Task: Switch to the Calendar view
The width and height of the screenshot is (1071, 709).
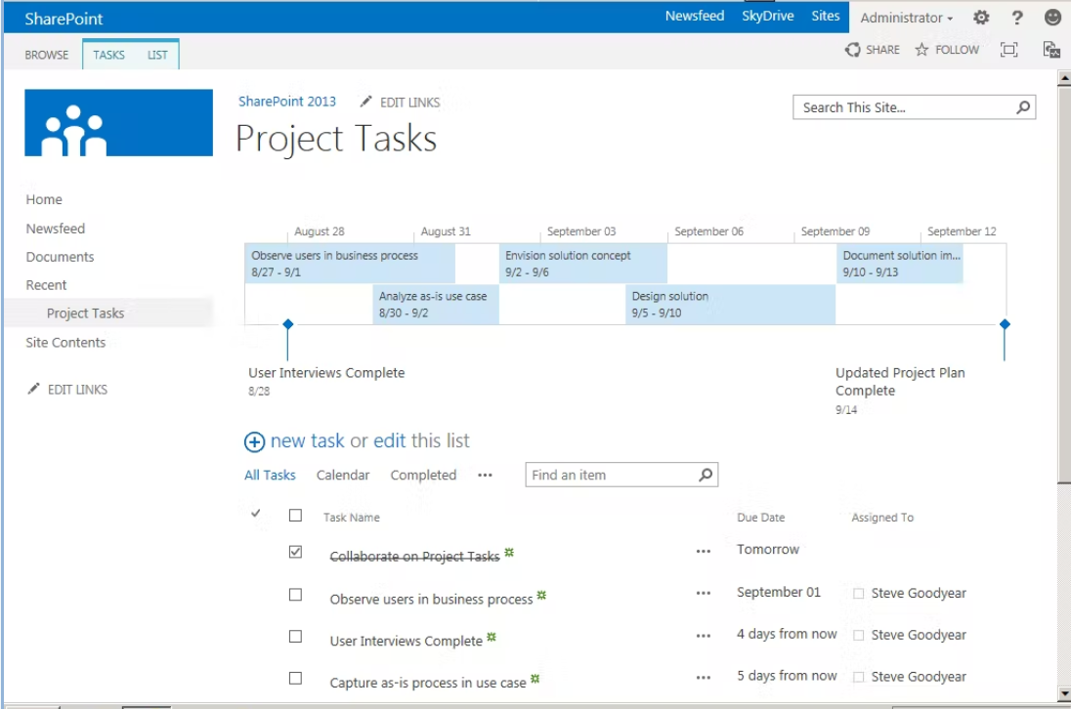Action: point(343,475)
